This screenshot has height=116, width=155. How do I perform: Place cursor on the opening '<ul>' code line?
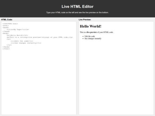point(9,39)
